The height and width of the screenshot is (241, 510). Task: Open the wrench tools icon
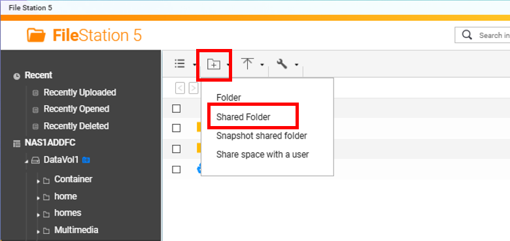click(282, 63)
